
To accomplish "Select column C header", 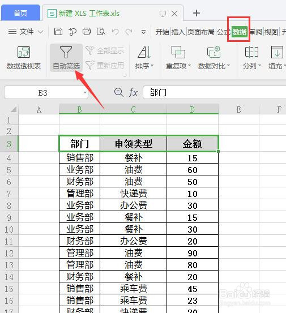I will pos(133,109).
